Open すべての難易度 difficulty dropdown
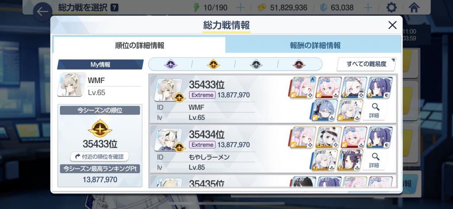Viewport: 453px width, 209px height. click(x=366, y=64)
